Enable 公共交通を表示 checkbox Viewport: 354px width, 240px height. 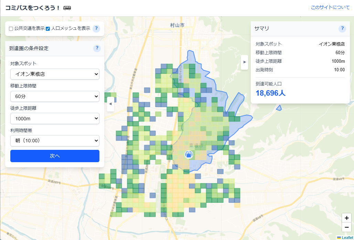click(11, 29)
